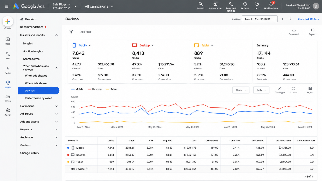Collapse When and where ads showed
Screen dimensions: 322x181
click(x=57, y=68)
